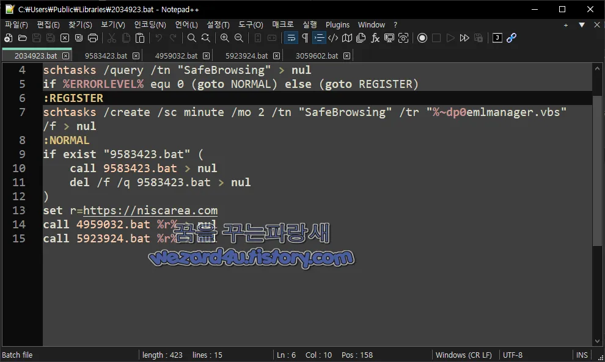Click Windows (CR LF) in status bar
Image resolution: width=605 pixels, height=362 pixels.
pyautogui.click(x=463, y=355)
